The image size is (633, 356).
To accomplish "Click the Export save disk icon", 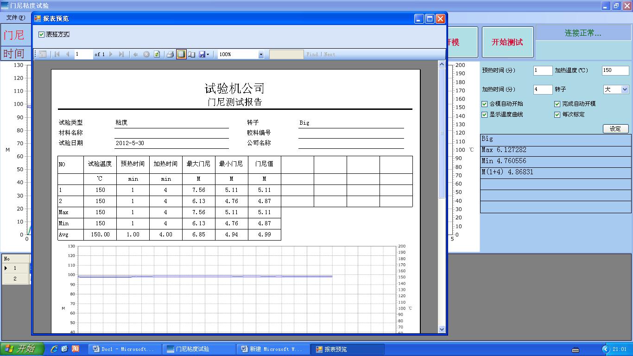I will [x=202, y=54].
